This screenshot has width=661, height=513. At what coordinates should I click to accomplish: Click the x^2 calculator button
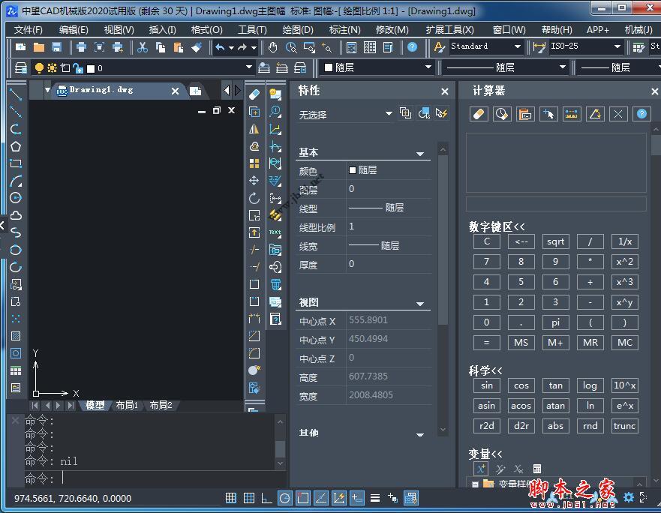[625, 262]
